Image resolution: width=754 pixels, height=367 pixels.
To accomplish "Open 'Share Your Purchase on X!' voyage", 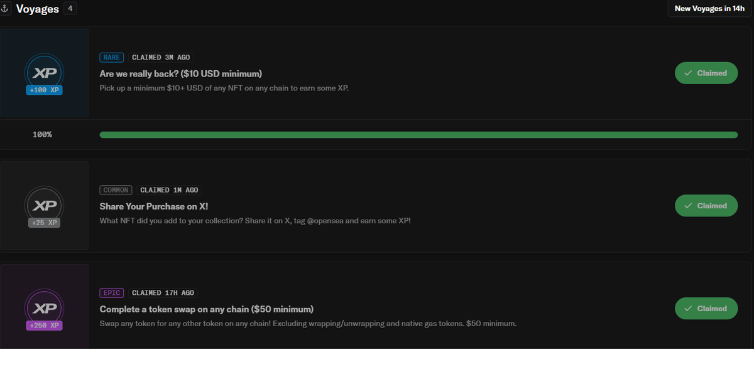I will (x=154, y=206).
